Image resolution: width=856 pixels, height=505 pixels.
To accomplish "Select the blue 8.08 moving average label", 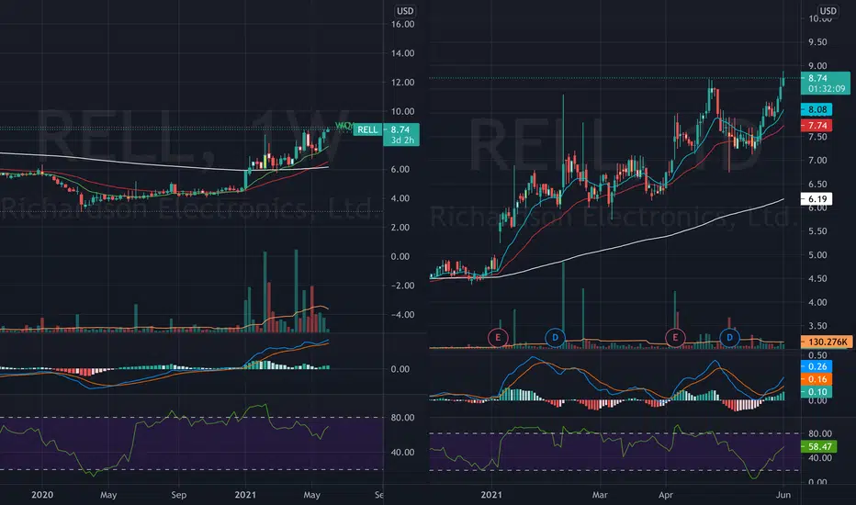I will [817, 110].
